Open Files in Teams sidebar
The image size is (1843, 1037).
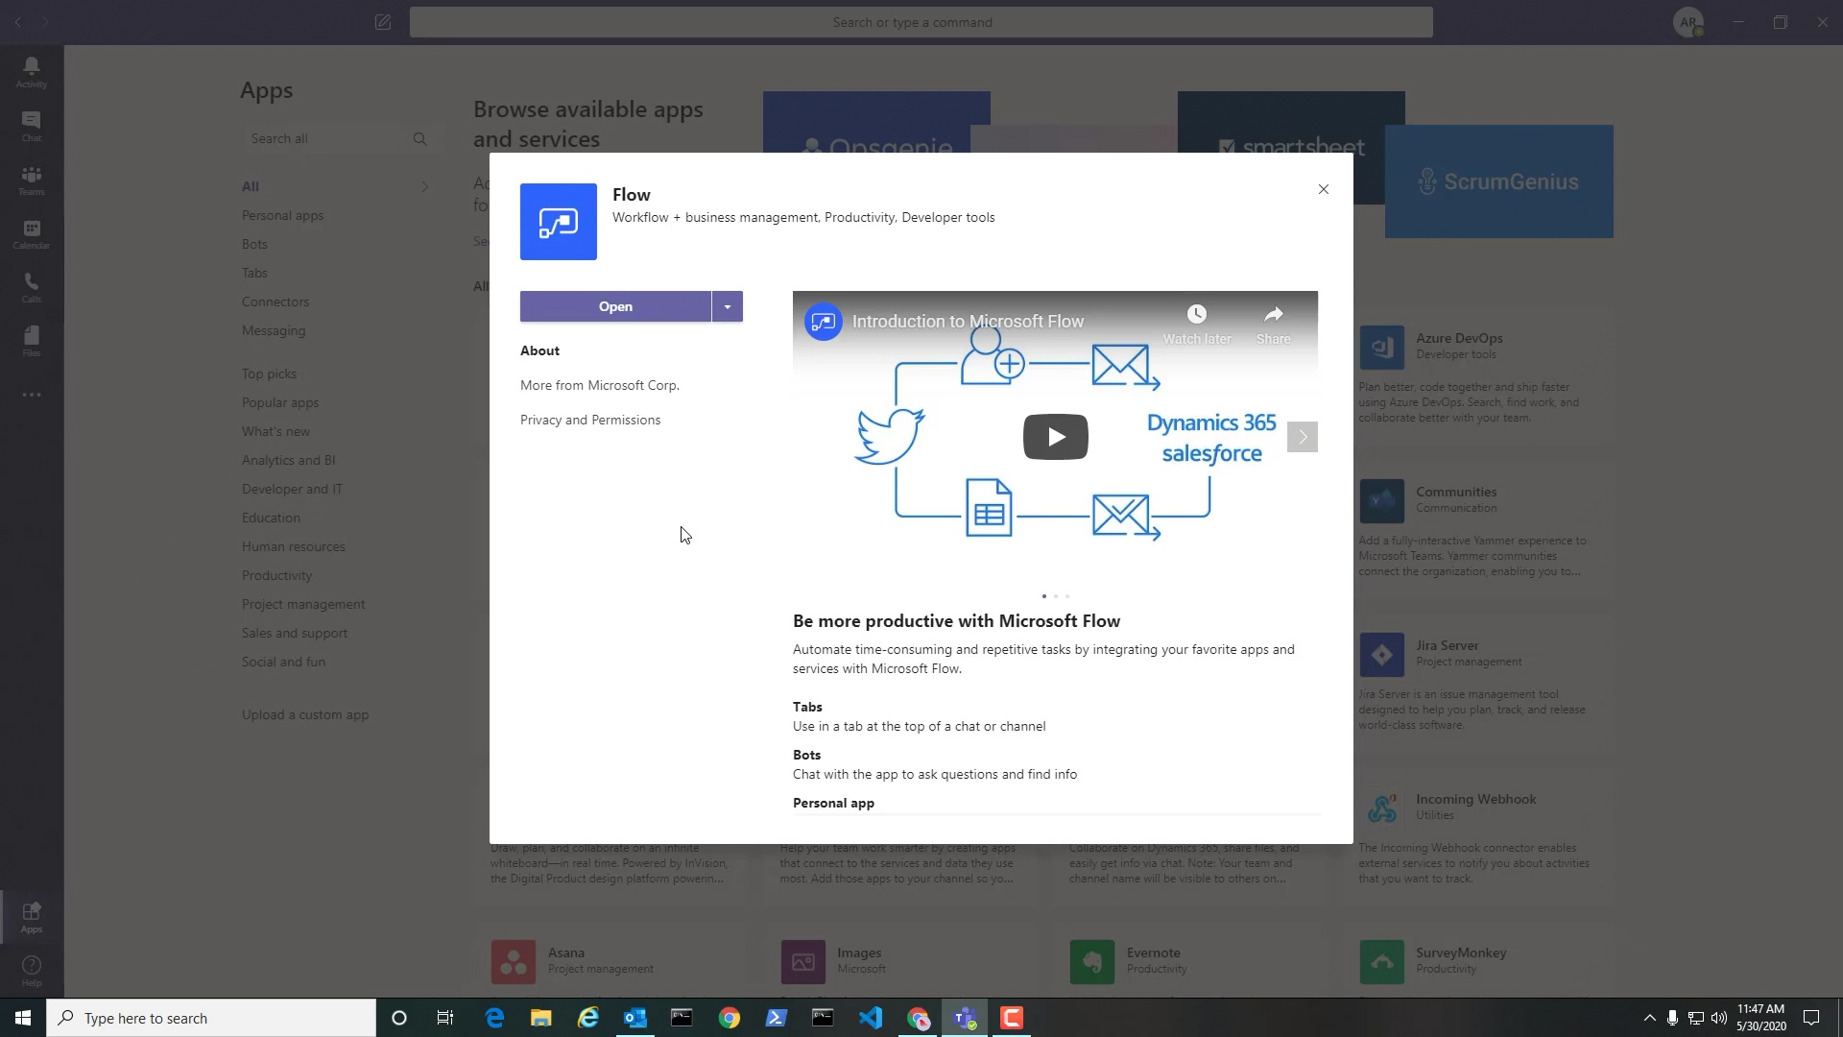32,341
